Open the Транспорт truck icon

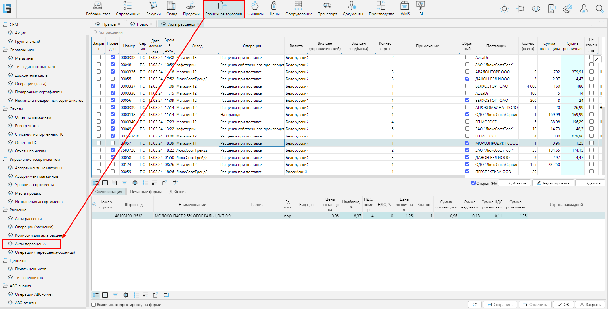click(x=327, y=9)
